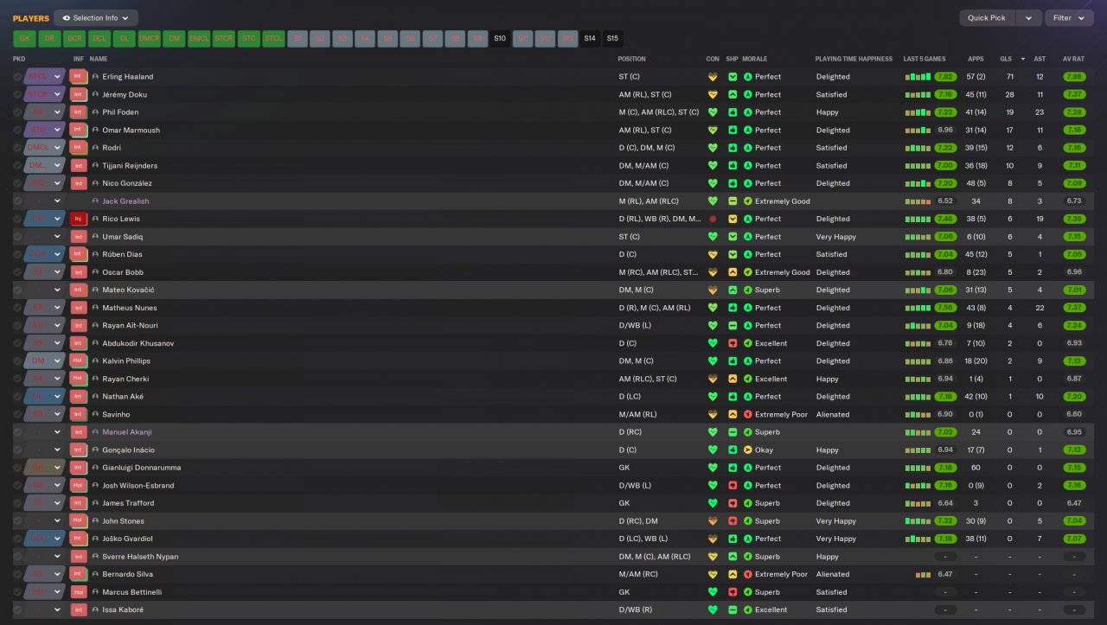1107x625 pixels.
Task: Select the S14 substitute slot
Action: pos(590,38)
